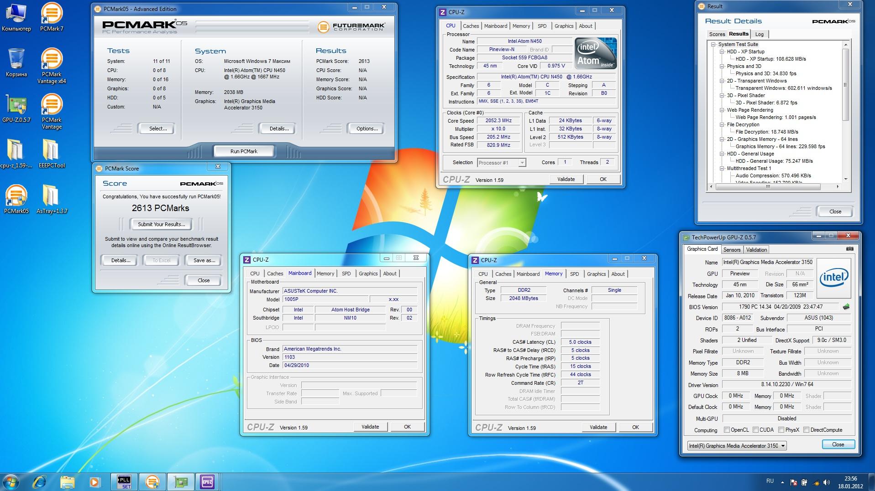
Task: Show hidden tray icons arrow
Action: (x=783, y=482)
